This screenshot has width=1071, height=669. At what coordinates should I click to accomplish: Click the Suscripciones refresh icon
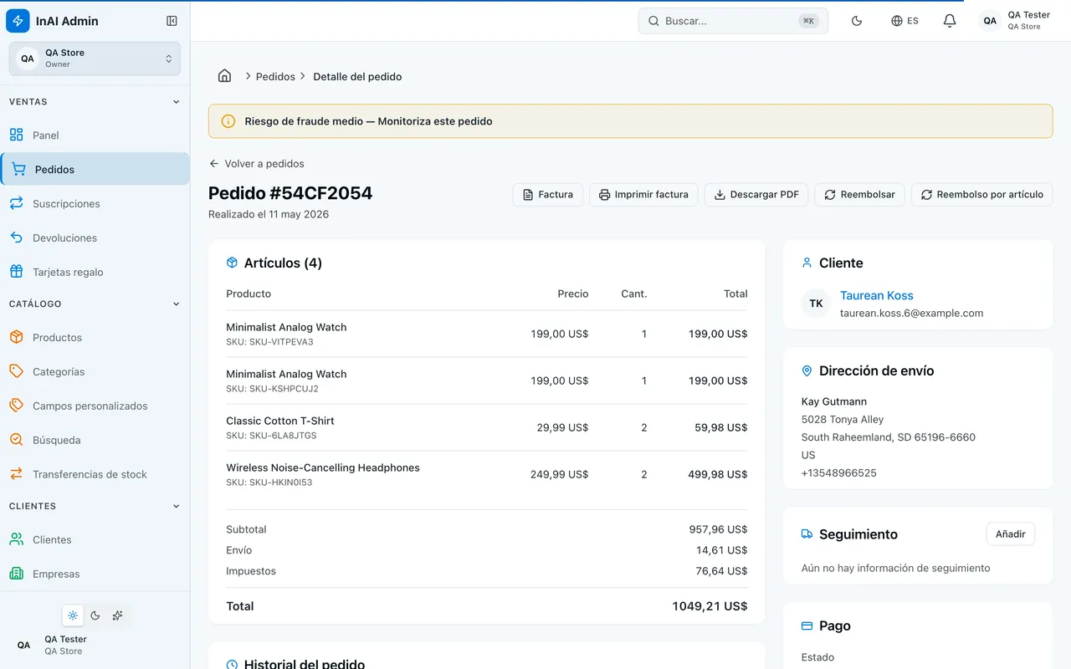(16, 203)
